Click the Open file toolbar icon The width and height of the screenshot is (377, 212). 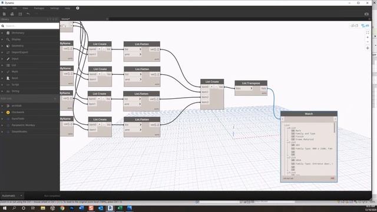12,14
